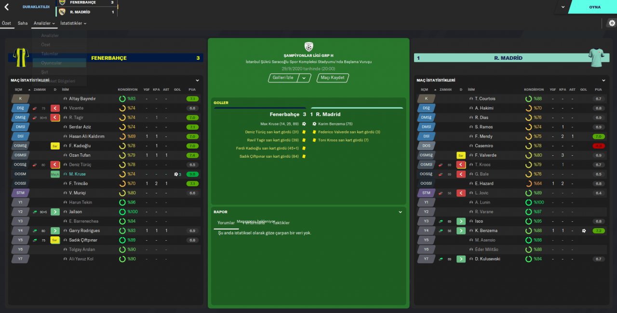Open the Taktikler report tab

click(x=281, y=223)
